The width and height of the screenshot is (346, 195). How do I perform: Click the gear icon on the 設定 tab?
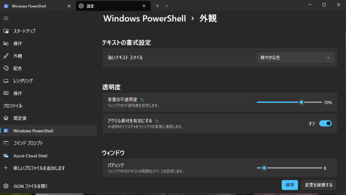point(81,6)
